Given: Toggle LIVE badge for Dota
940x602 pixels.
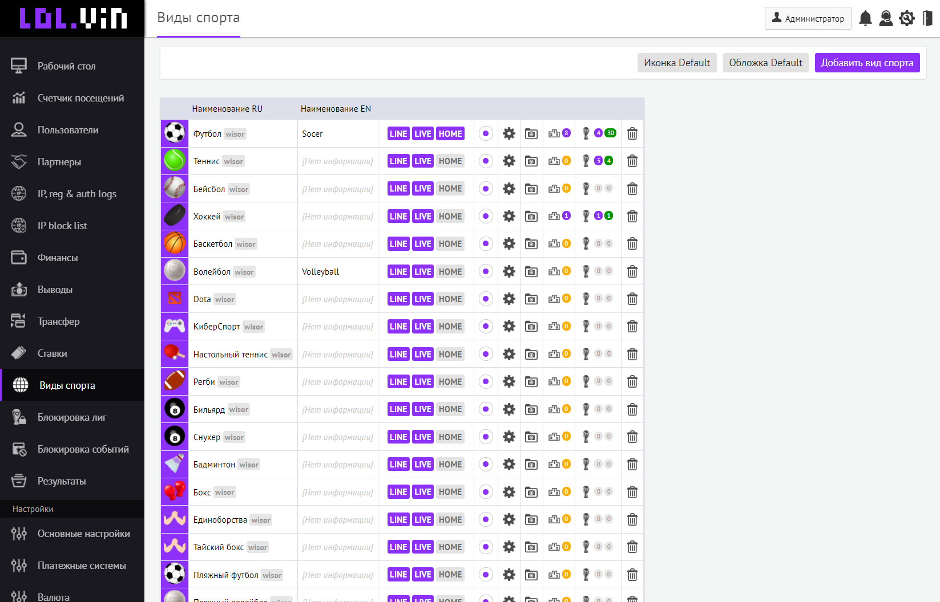Looking at the screenshot, I should click(x=422, y=299).
